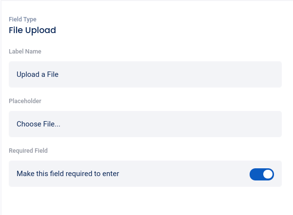The height and width of the screenshot is (215, 293).
Task: Click the 'Placeholder' caption above the input
Action: pyautogui.click(x=25, y=101)
